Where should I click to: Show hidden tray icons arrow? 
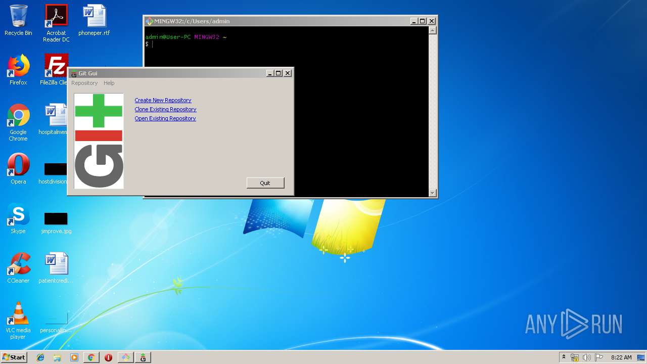(x=564, y=357)
